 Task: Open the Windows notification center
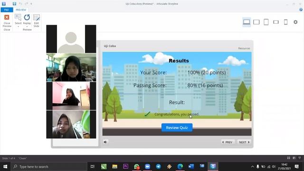coord(296,167)
